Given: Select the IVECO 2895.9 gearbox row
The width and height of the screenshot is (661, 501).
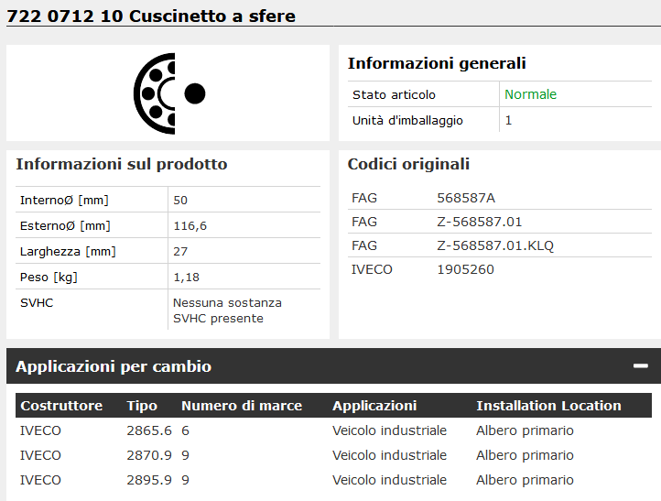Looking at the screenshot, I should 333,480.
